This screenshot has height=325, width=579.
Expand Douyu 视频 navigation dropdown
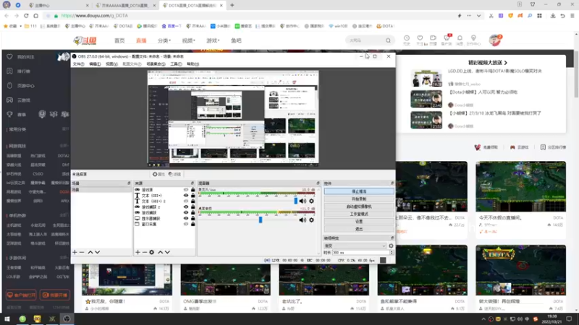[x=189, y=40]
